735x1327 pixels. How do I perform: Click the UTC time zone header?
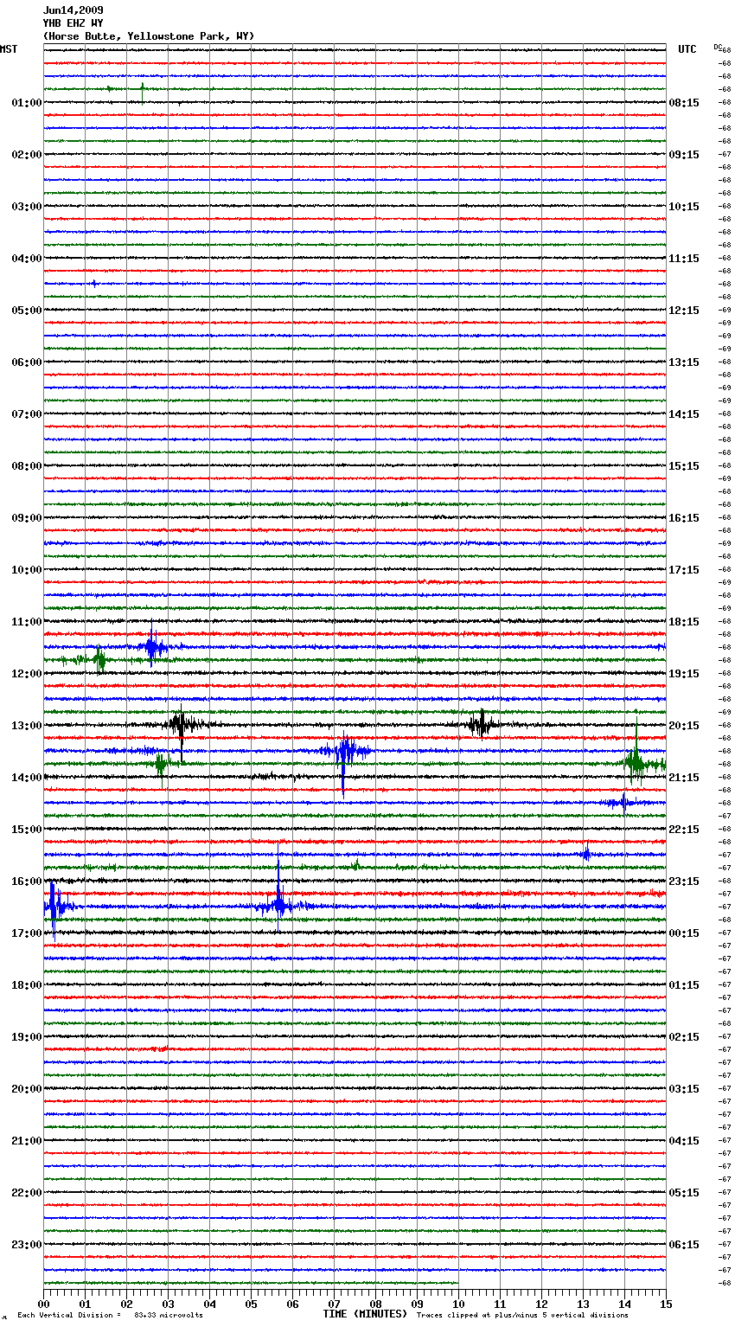[x=687, y=49]
